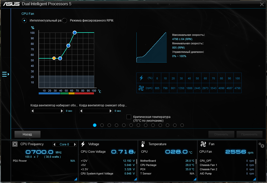Viewport: 267px width, 183px height.
Task: Click table cell with 4798 rpm
Action: click(x=237, y=88)
